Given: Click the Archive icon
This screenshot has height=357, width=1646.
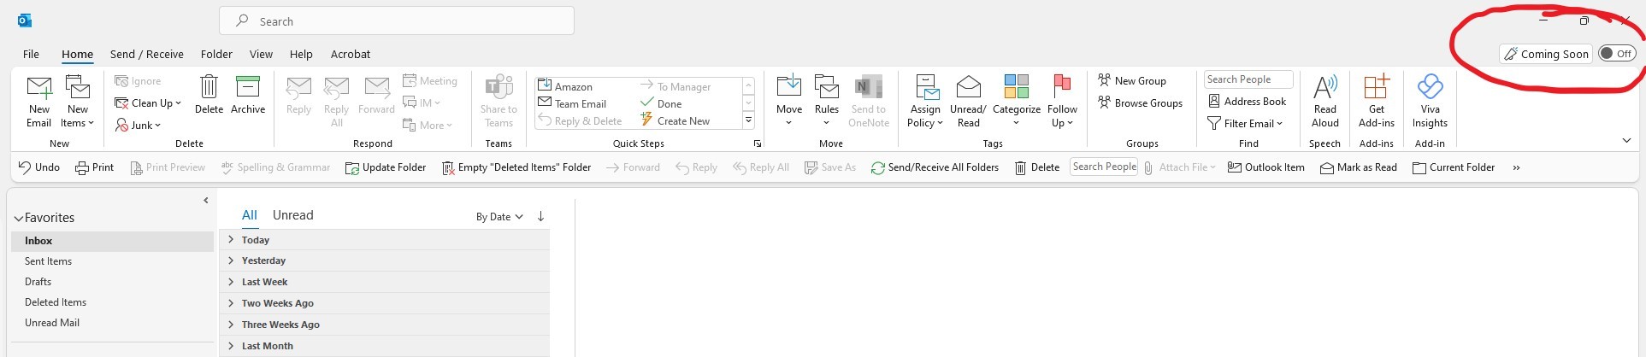Looking at the screenshot, I should 248,87.
